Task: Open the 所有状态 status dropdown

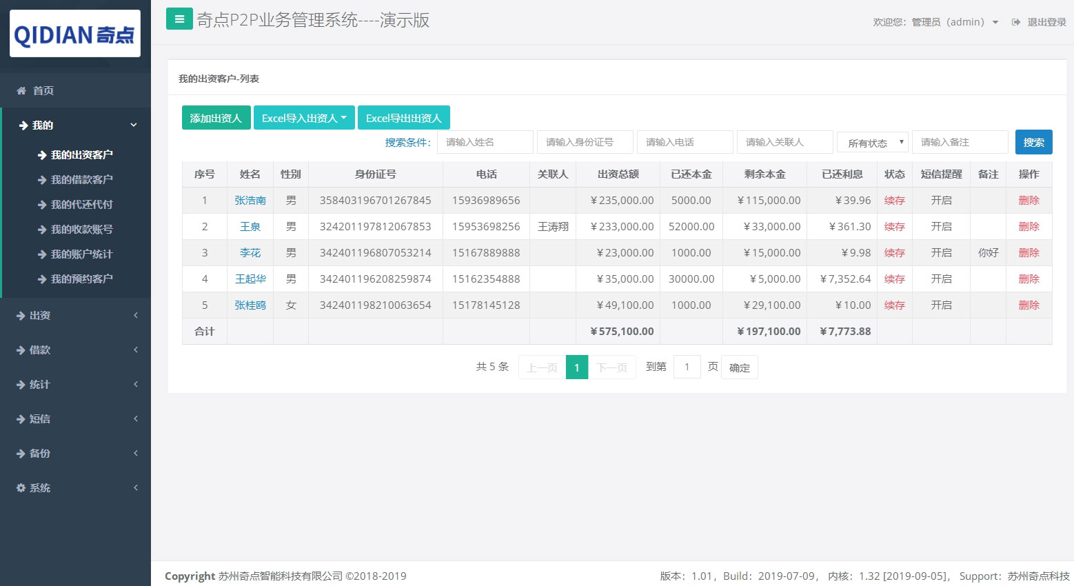Action: click(x=871, y=142)
